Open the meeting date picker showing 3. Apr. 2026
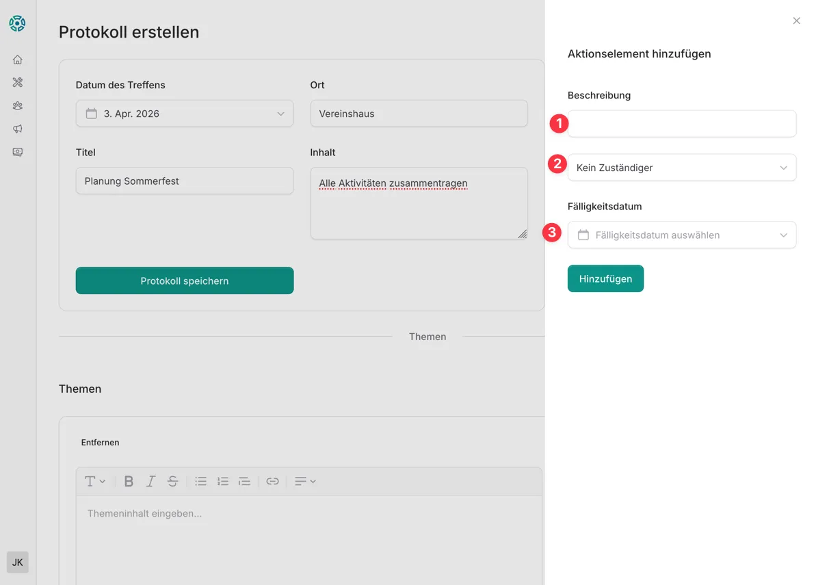Viewport: 816px width, 585px height. (184, 114)
